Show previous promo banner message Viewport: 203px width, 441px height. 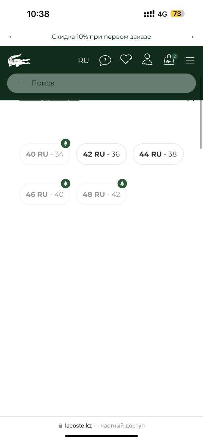[x=10, y=37]
